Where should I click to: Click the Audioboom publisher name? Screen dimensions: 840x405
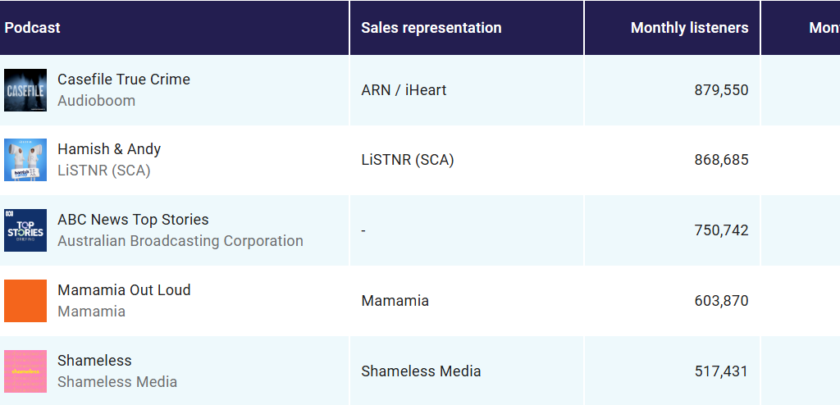pyautogui.click(x=97, y=101)
